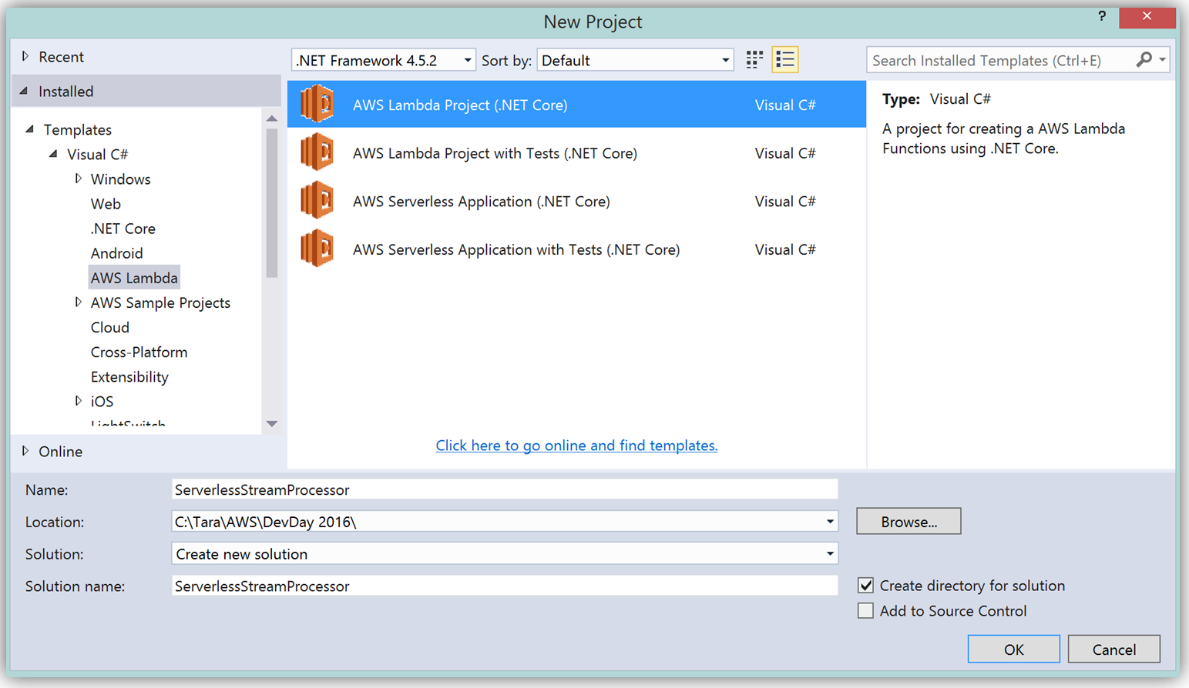Open the help question mark button

point(1102,16)
